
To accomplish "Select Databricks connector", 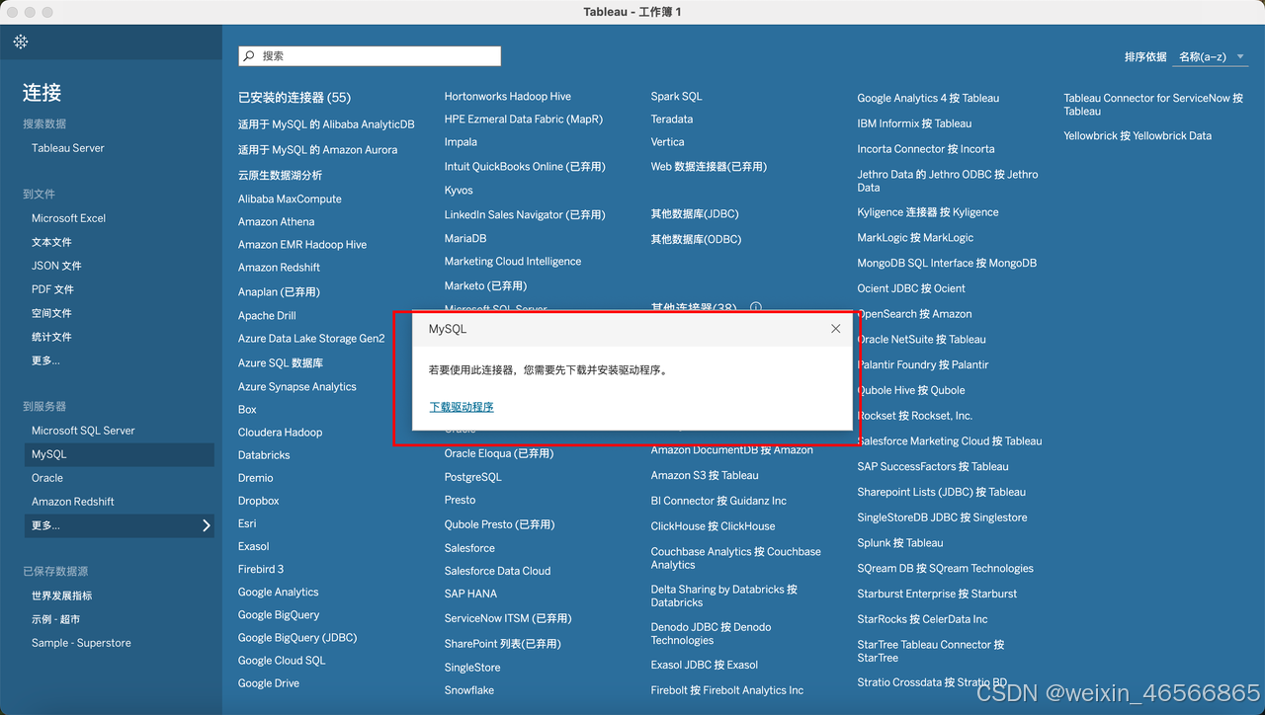I will (x=264, y=455).
